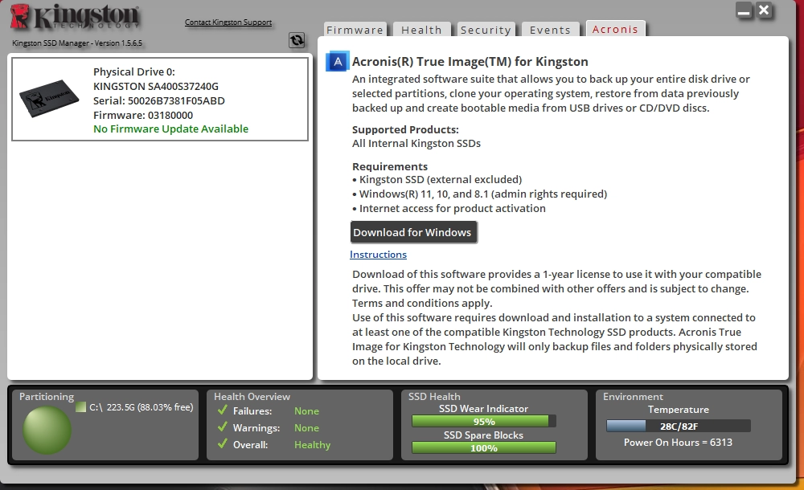Click the Environment panel title
This screenshot has height=490, width=804.
[633, 397]
